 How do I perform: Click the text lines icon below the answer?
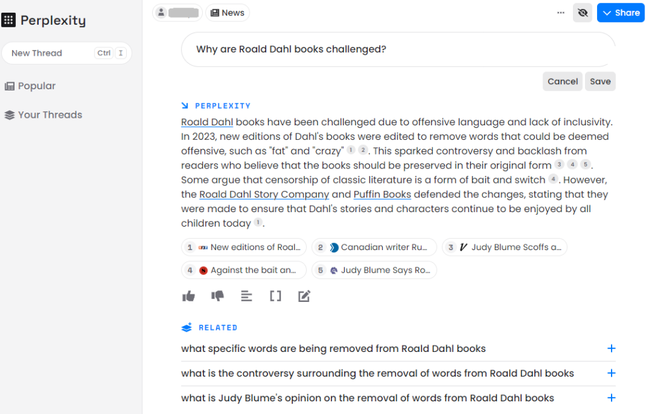247,296
